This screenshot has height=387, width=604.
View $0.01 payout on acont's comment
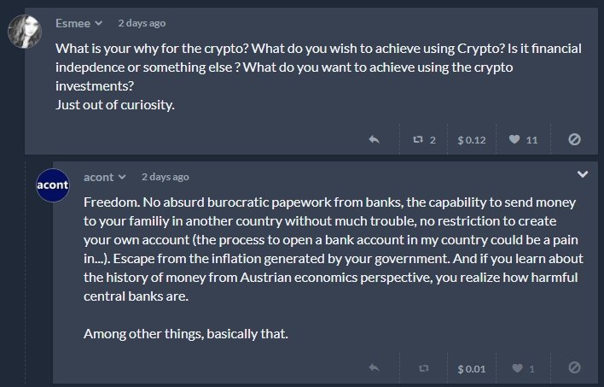coord(472,369)
